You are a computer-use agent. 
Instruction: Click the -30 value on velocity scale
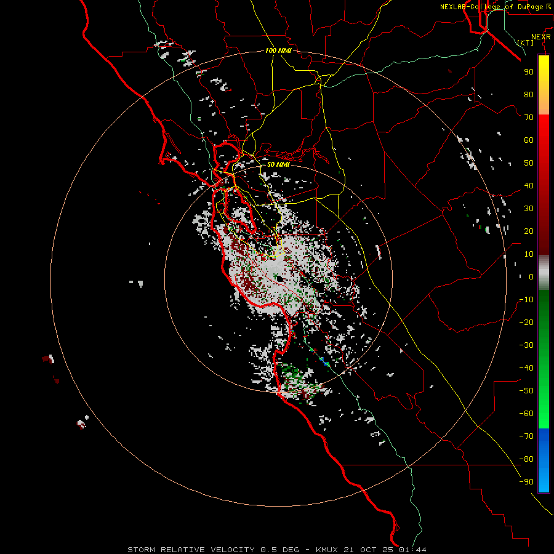(x=526, y=345)
